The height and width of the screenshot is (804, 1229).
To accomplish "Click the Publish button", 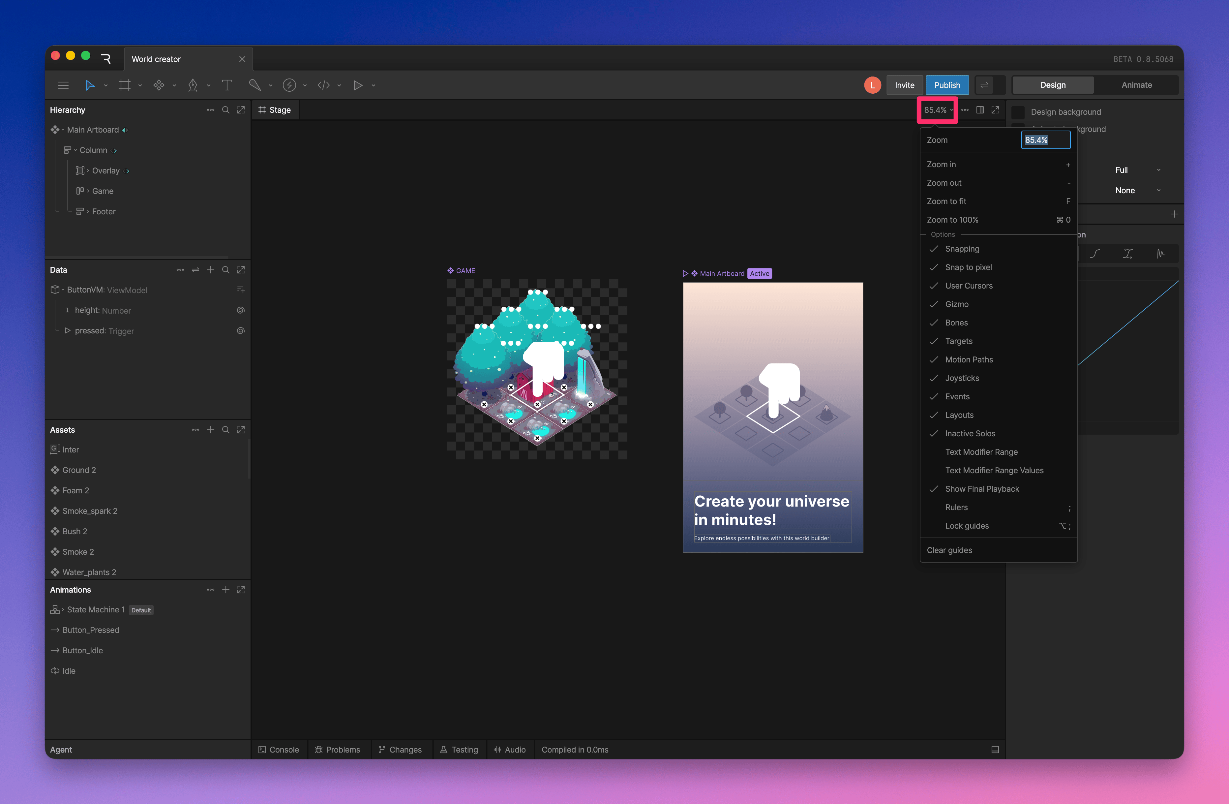I will coord(947,85).
